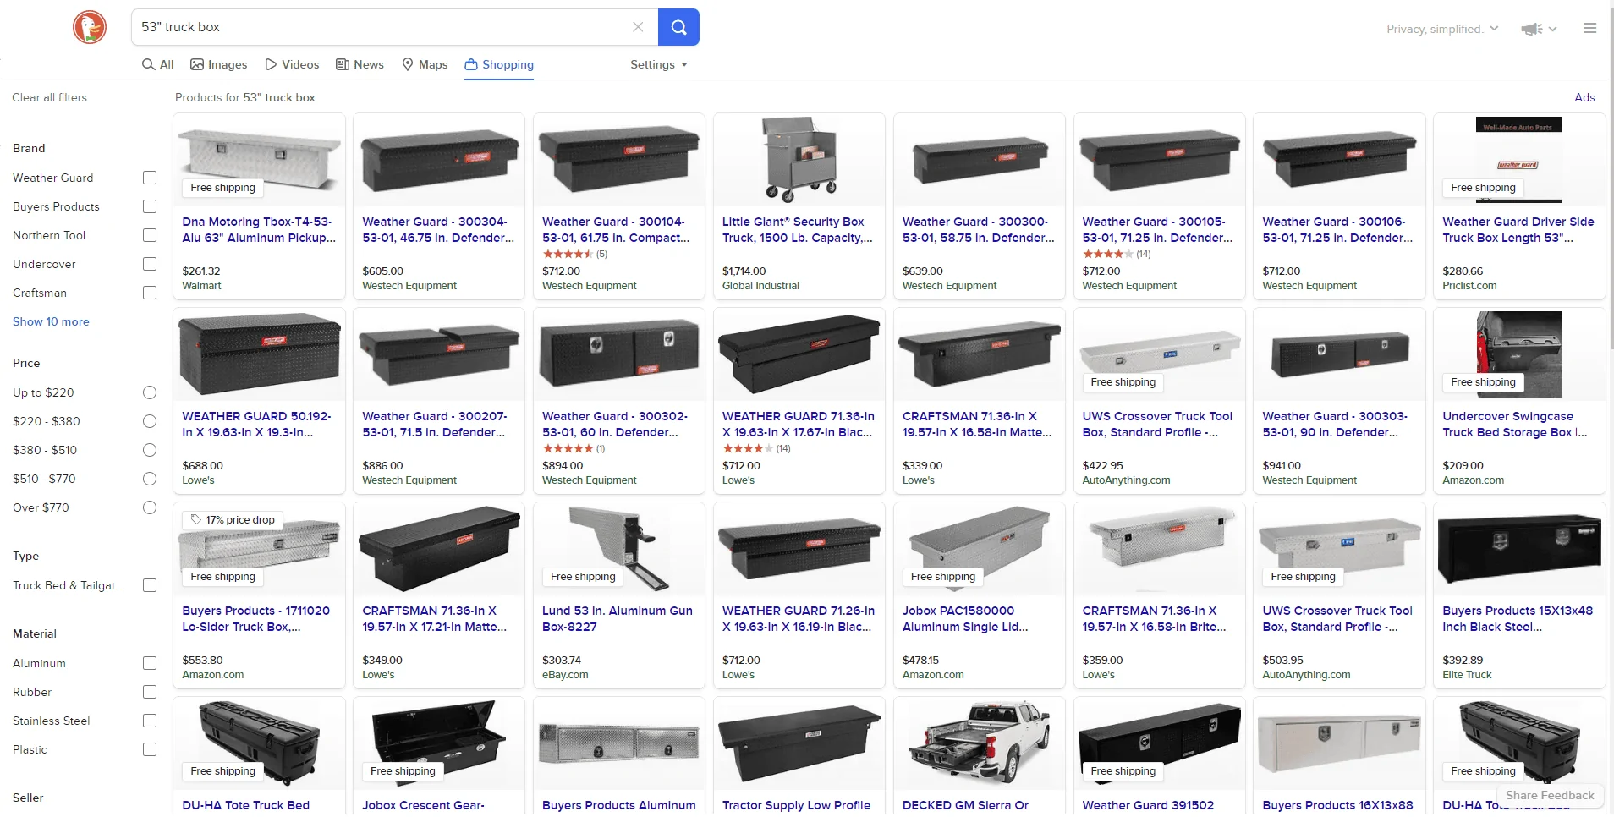This screenshot has height=817, width=1614.
Task: Select the Shopping tab
Action: point(499,64)
